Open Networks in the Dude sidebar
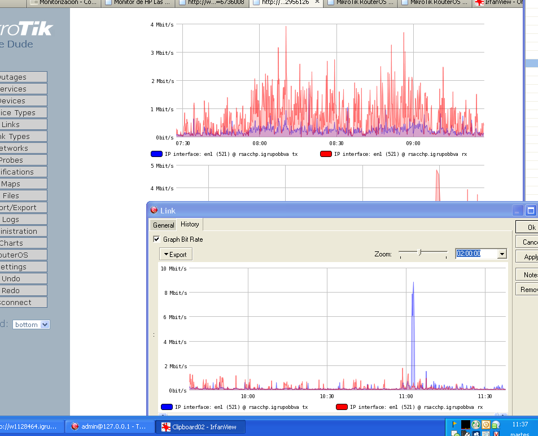This screenshot has height=436, width=538. pos(23,148)
